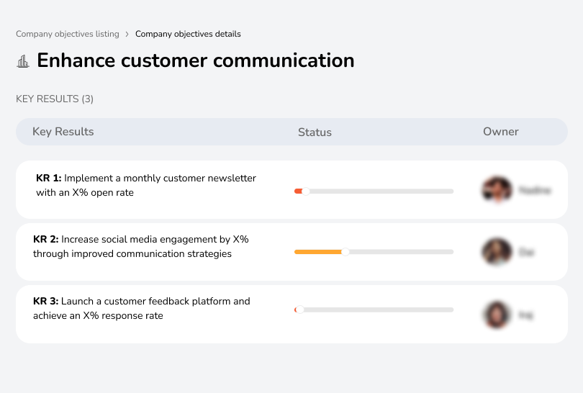Screen dimensions: 583x393
Task: Select the Enhance customer communication heading
Action: pyautogui.click(x=196, y=60)
